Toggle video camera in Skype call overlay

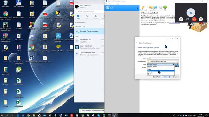click(x=187, y=19)
